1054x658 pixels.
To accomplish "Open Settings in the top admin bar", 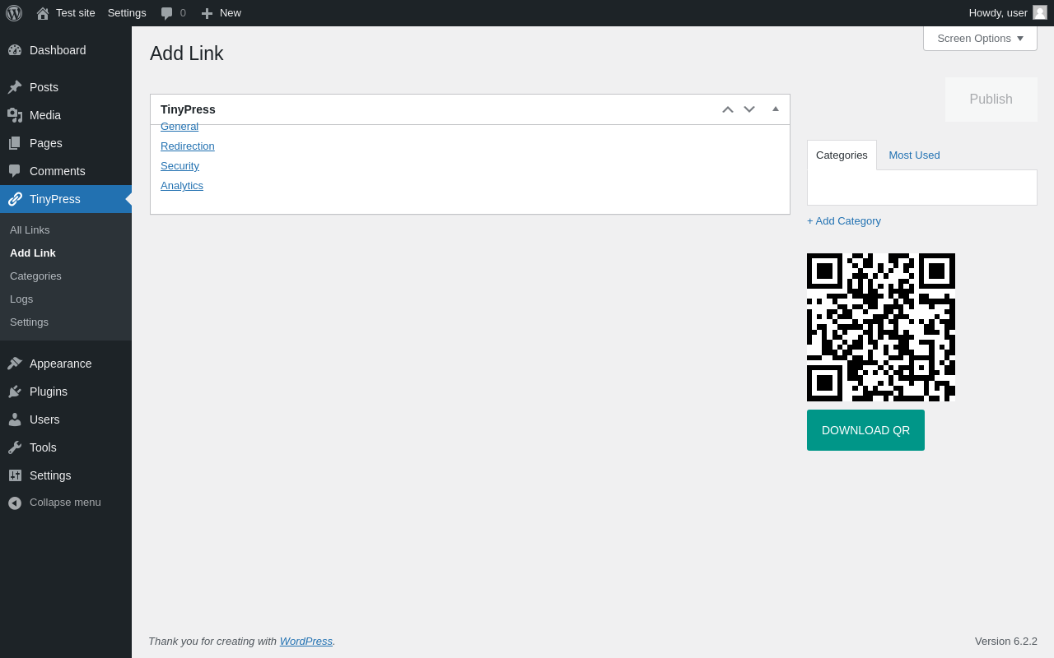I will click(127, 13).
